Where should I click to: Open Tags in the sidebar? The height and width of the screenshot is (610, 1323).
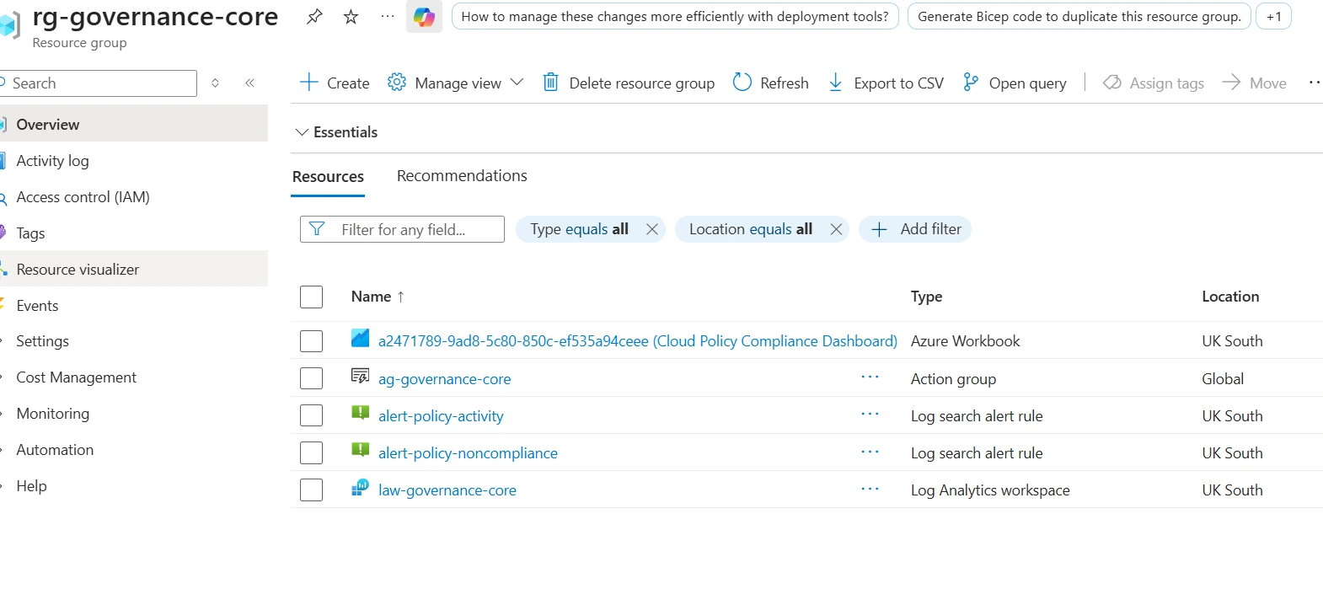(x=134, y=233)
